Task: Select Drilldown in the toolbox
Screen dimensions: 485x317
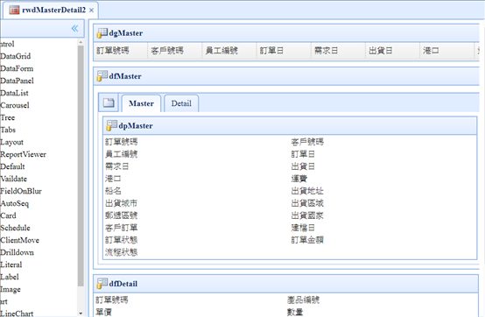Action: (17, 252)
